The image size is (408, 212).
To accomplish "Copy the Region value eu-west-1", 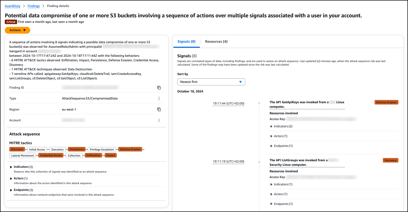I will (x=159, y=110).
